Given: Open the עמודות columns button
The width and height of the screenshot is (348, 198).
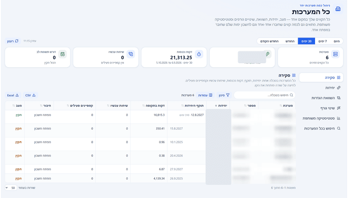Looking at the screenshot, I should click(205, 95).
